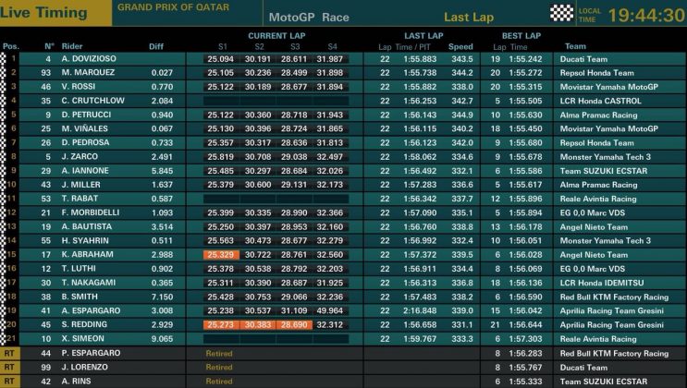Click the RT status badge for J. Lorenzo
This screenshot has width=687, height=388.
coord(10,367)
